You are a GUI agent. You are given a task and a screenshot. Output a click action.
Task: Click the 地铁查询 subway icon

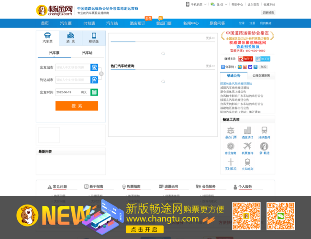tap(264, 132)
